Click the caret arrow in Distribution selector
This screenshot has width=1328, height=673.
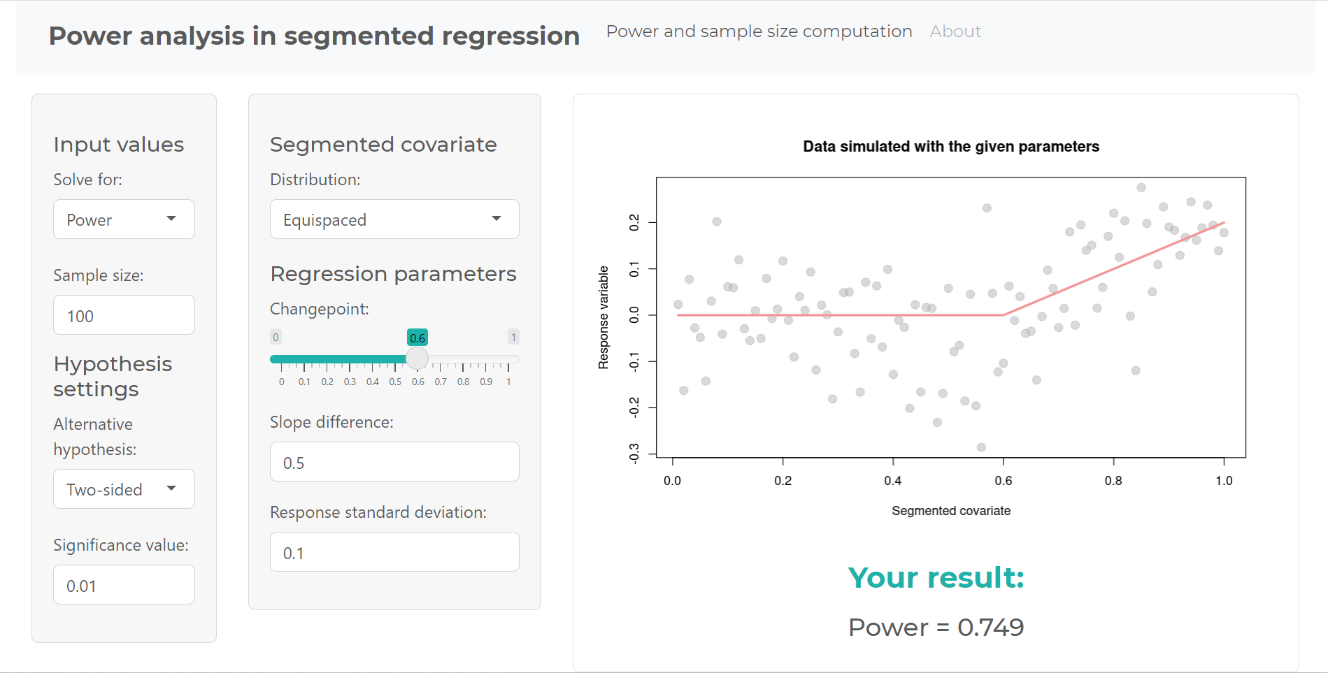497,219
